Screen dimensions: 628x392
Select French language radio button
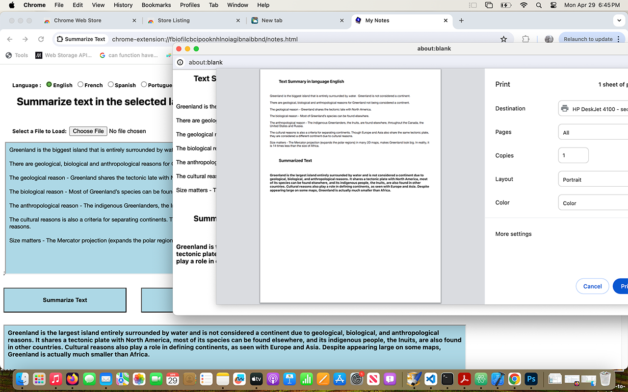[x=80, y=84]
